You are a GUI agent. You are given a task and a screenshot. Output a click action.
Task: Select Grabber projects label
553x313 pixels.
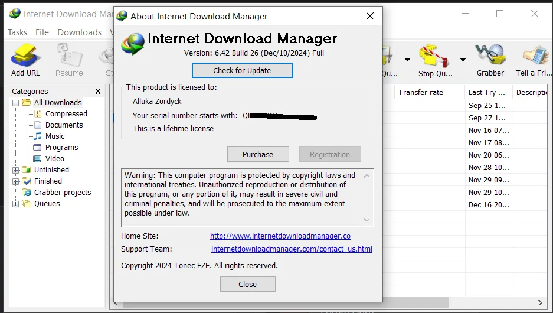pyautogui.click(x=63, y=193)
